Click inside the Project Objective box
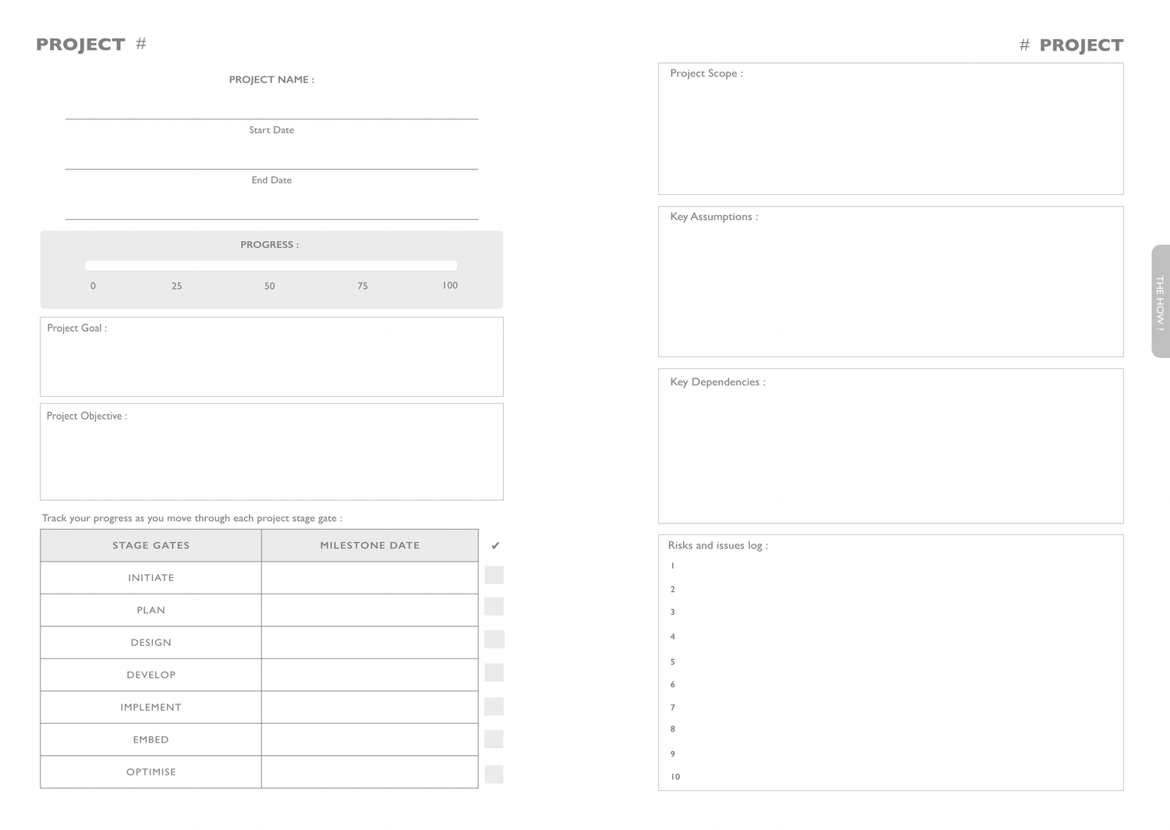Viewport: 1170px width, 830px height. point(271,452)
